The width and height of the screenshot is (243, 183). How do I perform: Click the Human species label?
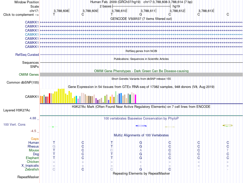pos(34,142)
